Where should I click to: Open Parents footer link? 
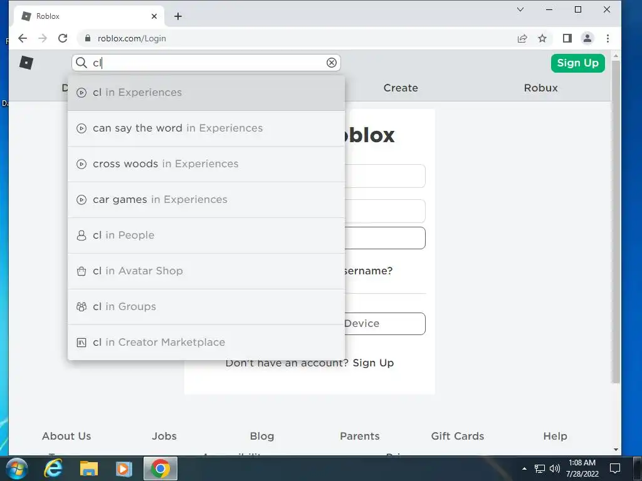tap(359, 436)
